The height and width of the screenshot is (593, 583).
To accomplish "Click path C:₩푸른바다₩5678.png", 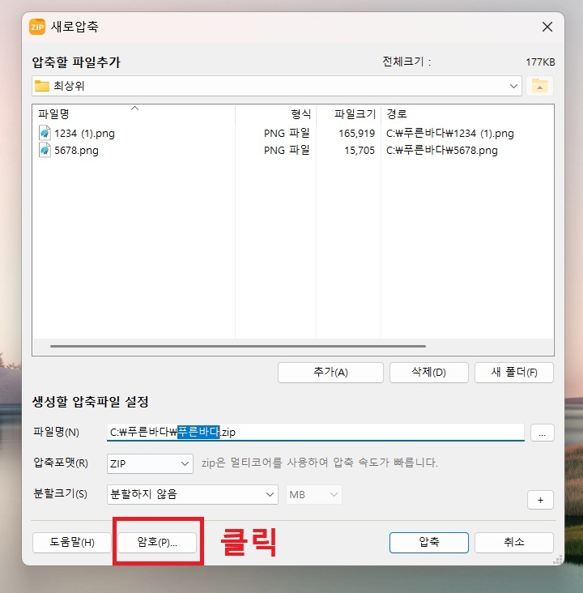I will tap(441, 151).
